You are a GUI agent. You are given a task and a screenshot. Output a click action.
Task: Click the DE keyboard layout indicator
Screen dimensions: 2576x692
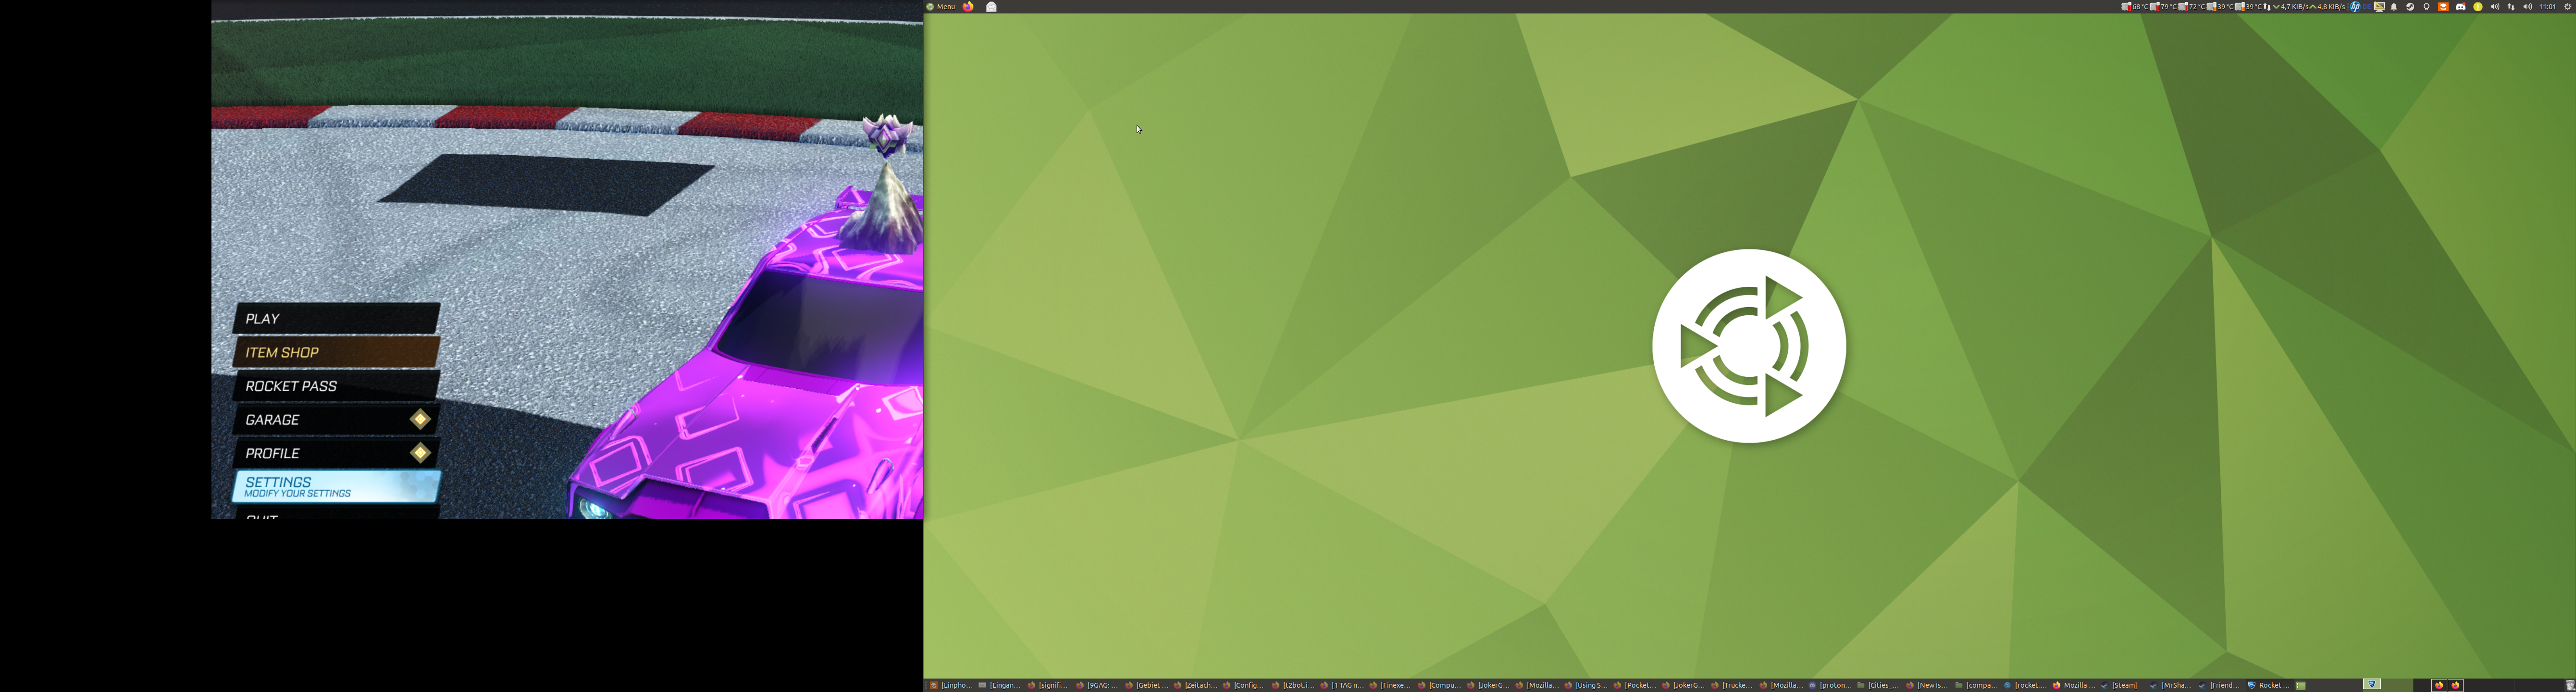[x=2367, y=7]
